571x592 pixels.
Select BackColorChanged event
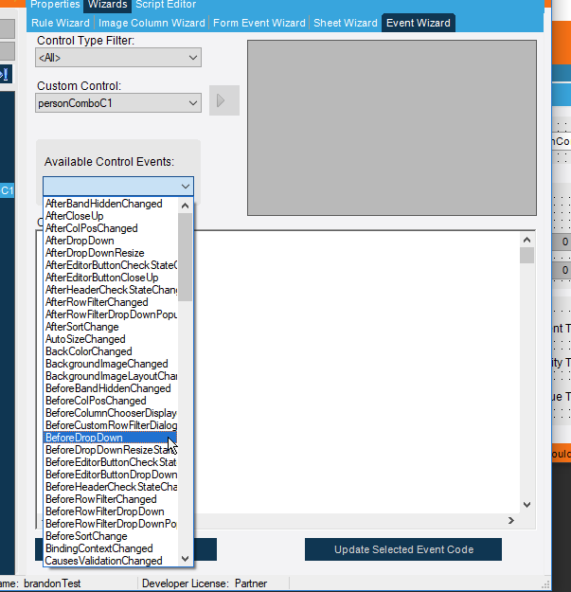(x=110, y=351)
